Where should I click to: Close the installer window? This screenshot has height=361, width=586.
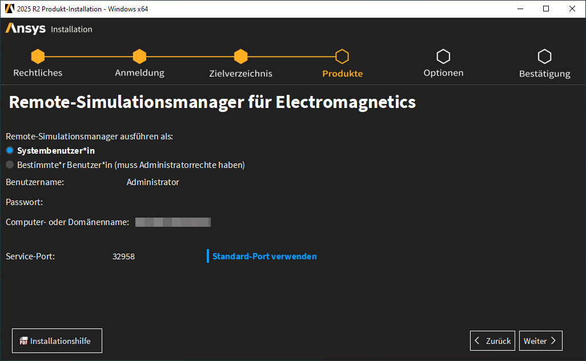pos(572,9)
